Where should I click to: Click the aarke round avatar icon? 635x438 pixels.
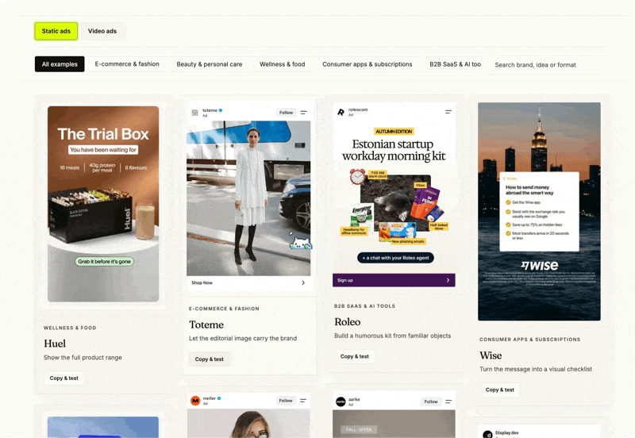pos(341,401)
